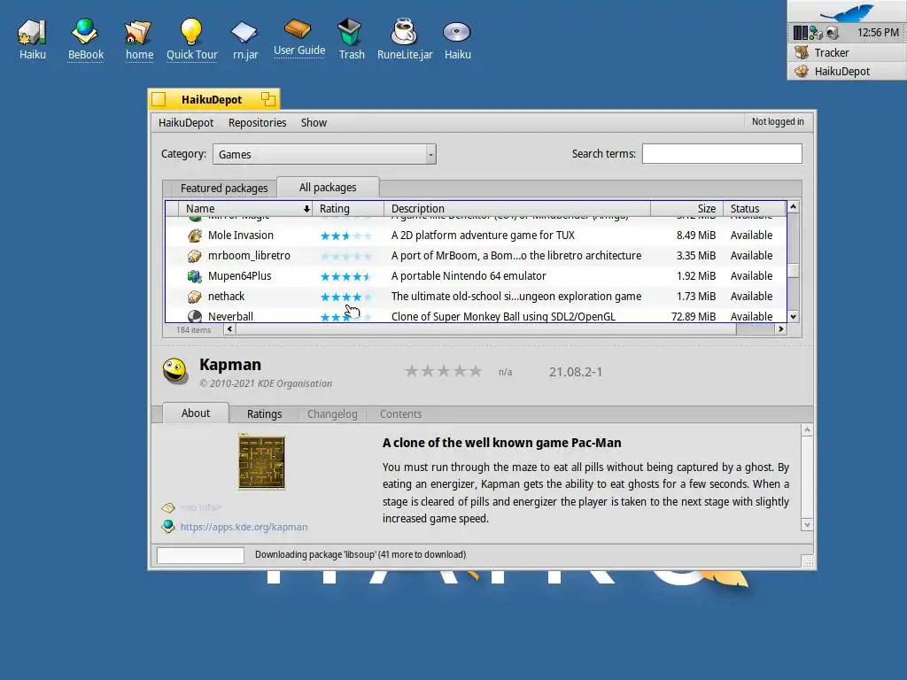Click the nethack package icon
The image size is (907, 680).
(x=195, y=297)
